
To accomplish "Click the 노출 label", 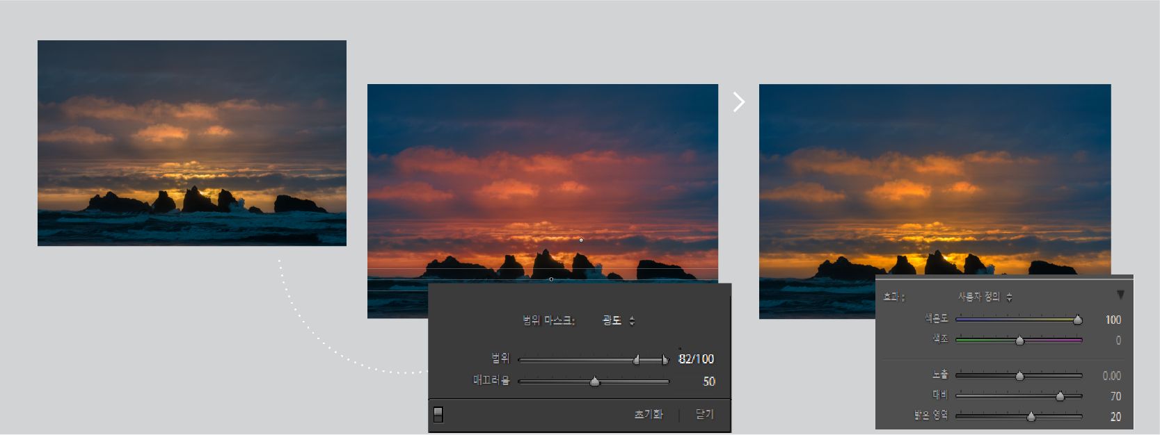I will pyautogui.click(x=940, y=375).
